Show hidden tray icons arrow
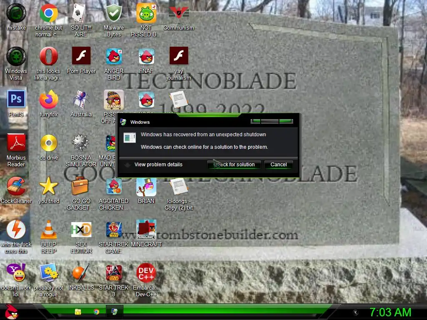 pyautogui.click(x=355, y=312)
